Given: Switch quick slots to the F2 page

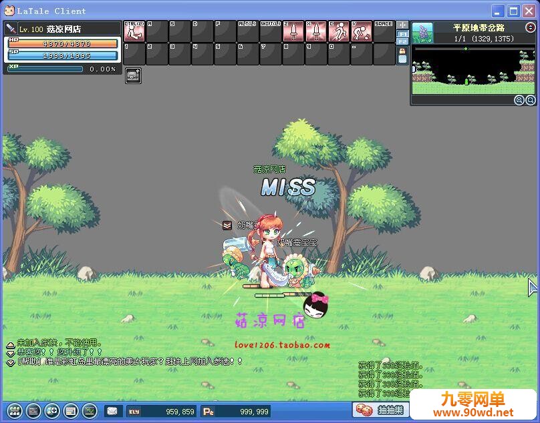Looking at the screenshot, I should (402, 41).
